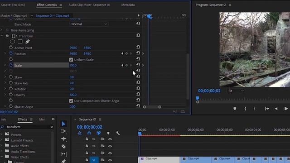Reset the Transform effect
Image resolution: width=290 pixels, height=163 pixels.
138,35
